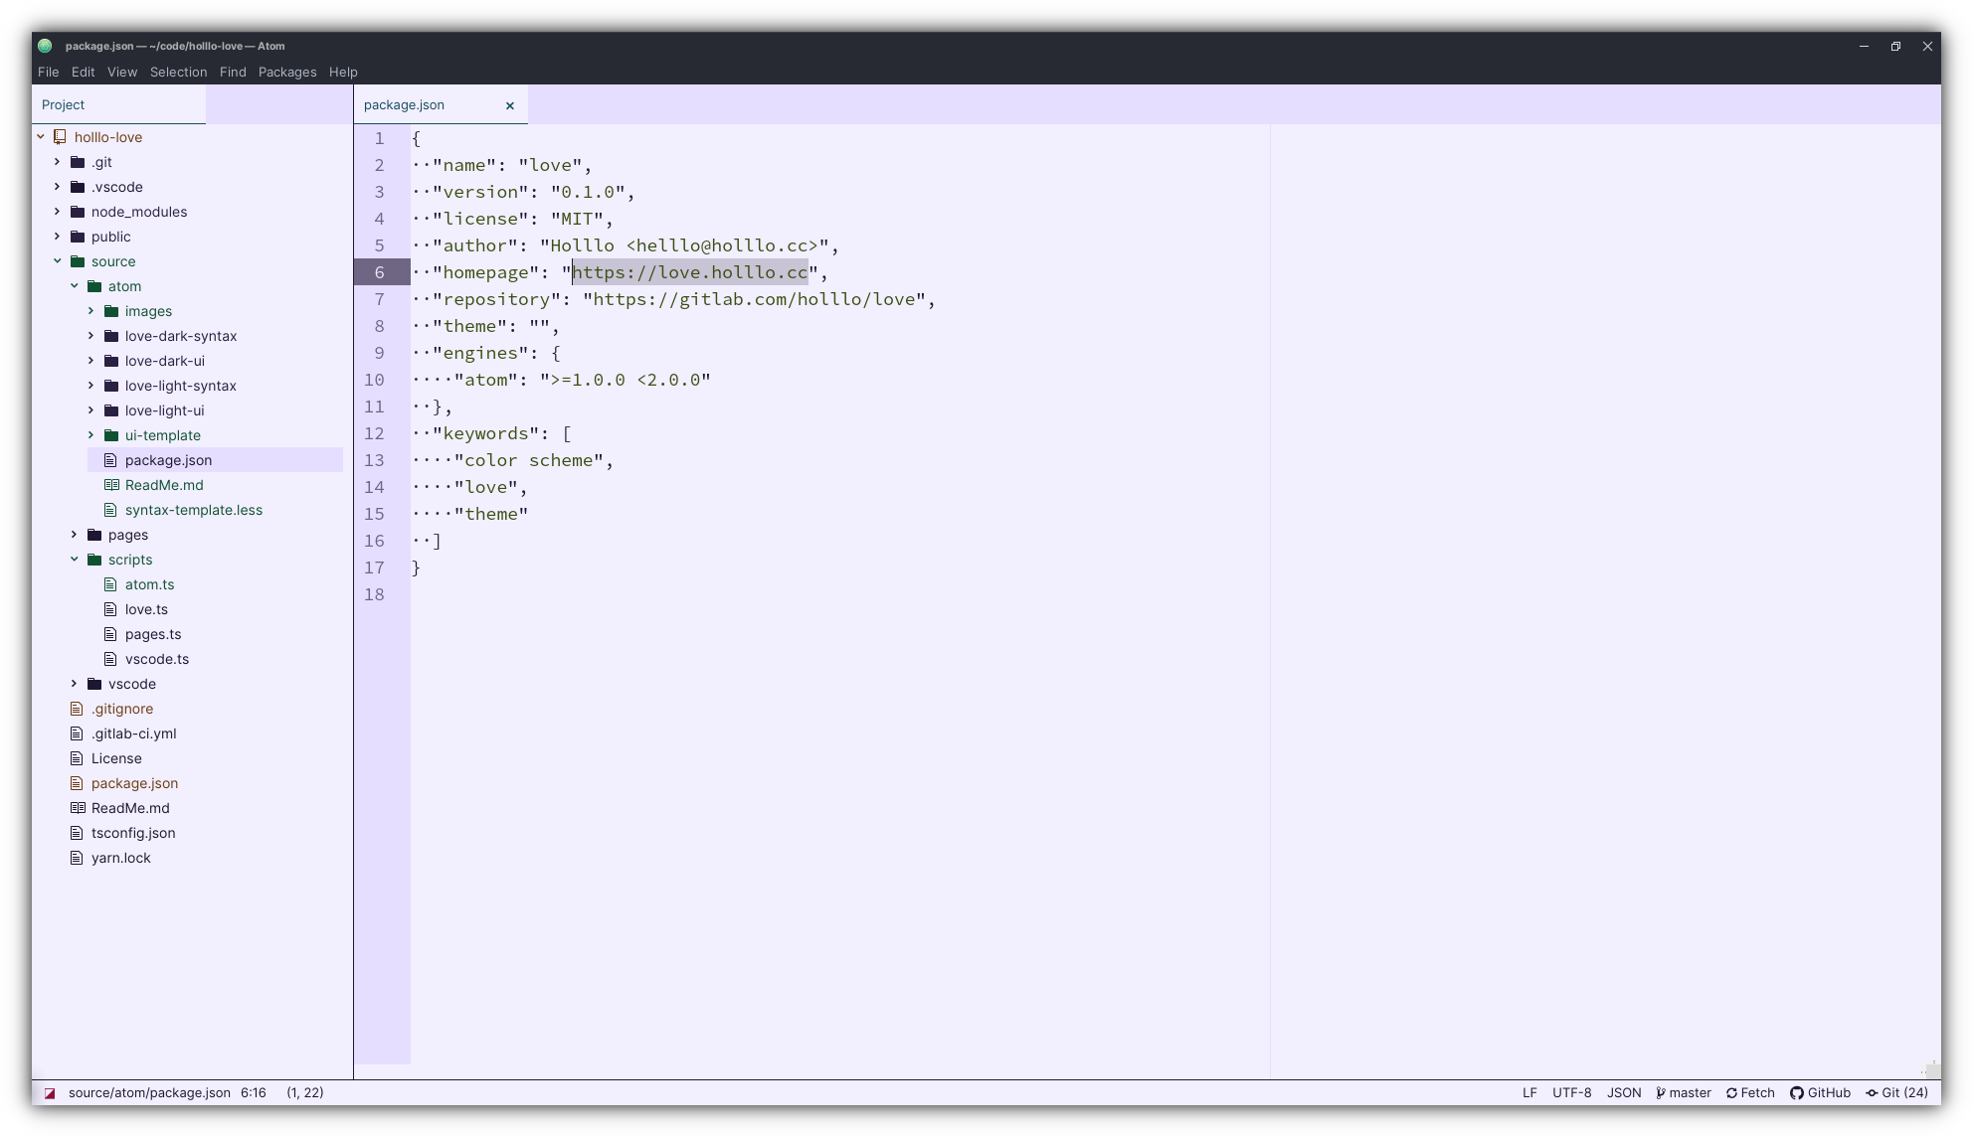
Task: Click the UTF-8 encoding selector
Action: pos(1572,1093)
